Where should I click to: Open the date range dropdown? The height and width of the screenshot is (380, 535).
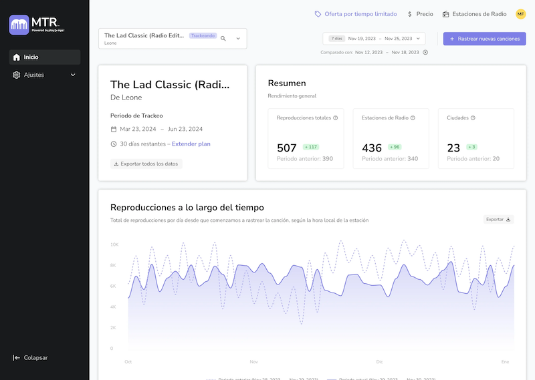(x=417, y=39)
